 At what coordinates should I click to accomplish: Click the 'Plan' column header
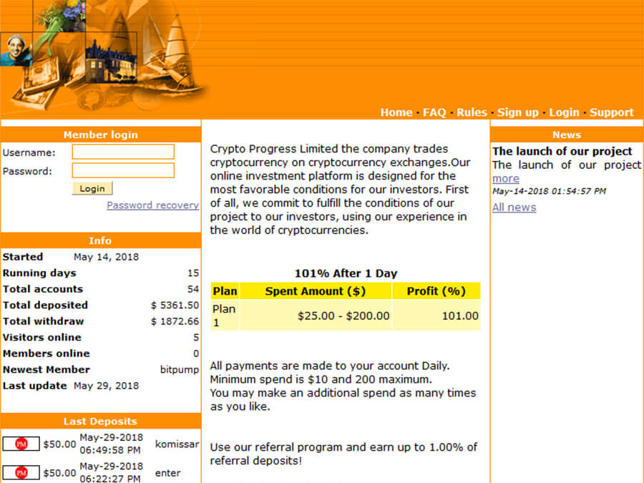pyautogui.click(x=225, y=291)
